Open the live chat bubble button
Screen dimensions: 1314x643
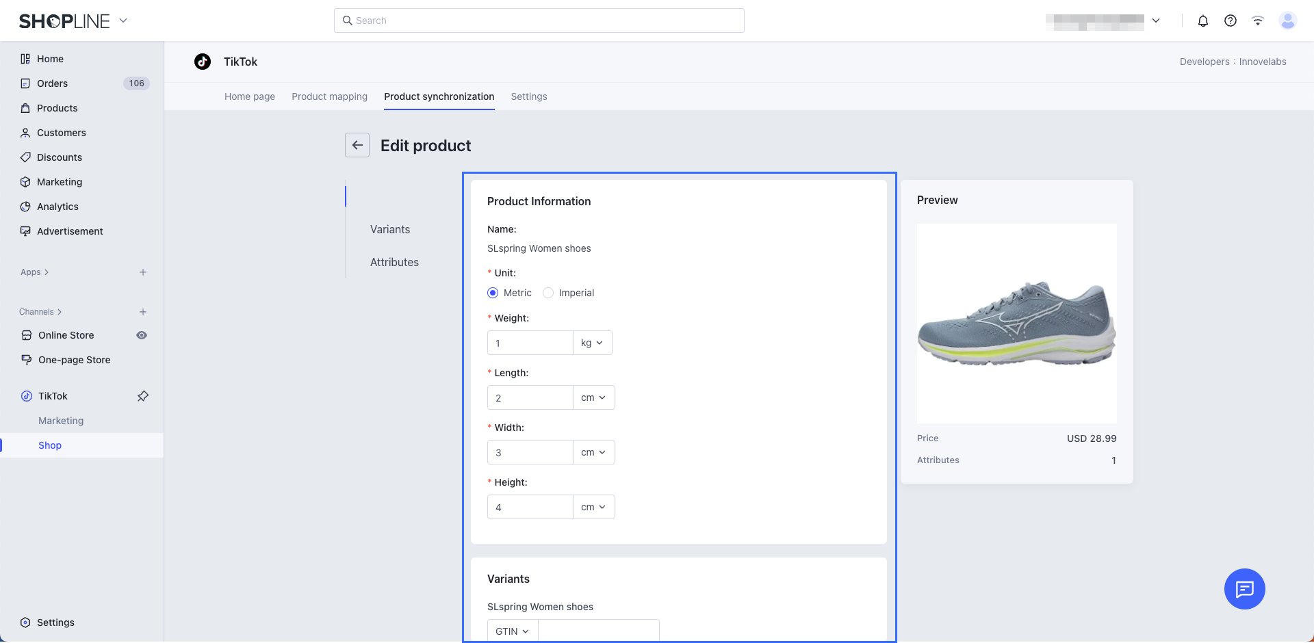(x=1244, y=588)
